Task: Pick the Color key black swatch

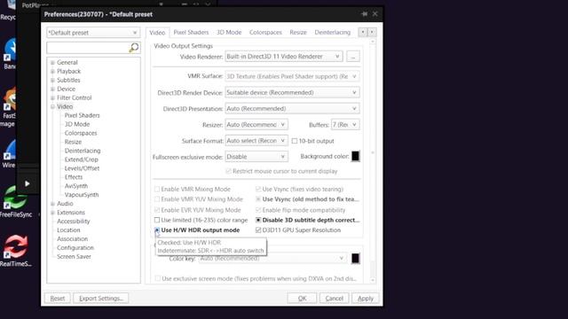Action: [355, 258]
